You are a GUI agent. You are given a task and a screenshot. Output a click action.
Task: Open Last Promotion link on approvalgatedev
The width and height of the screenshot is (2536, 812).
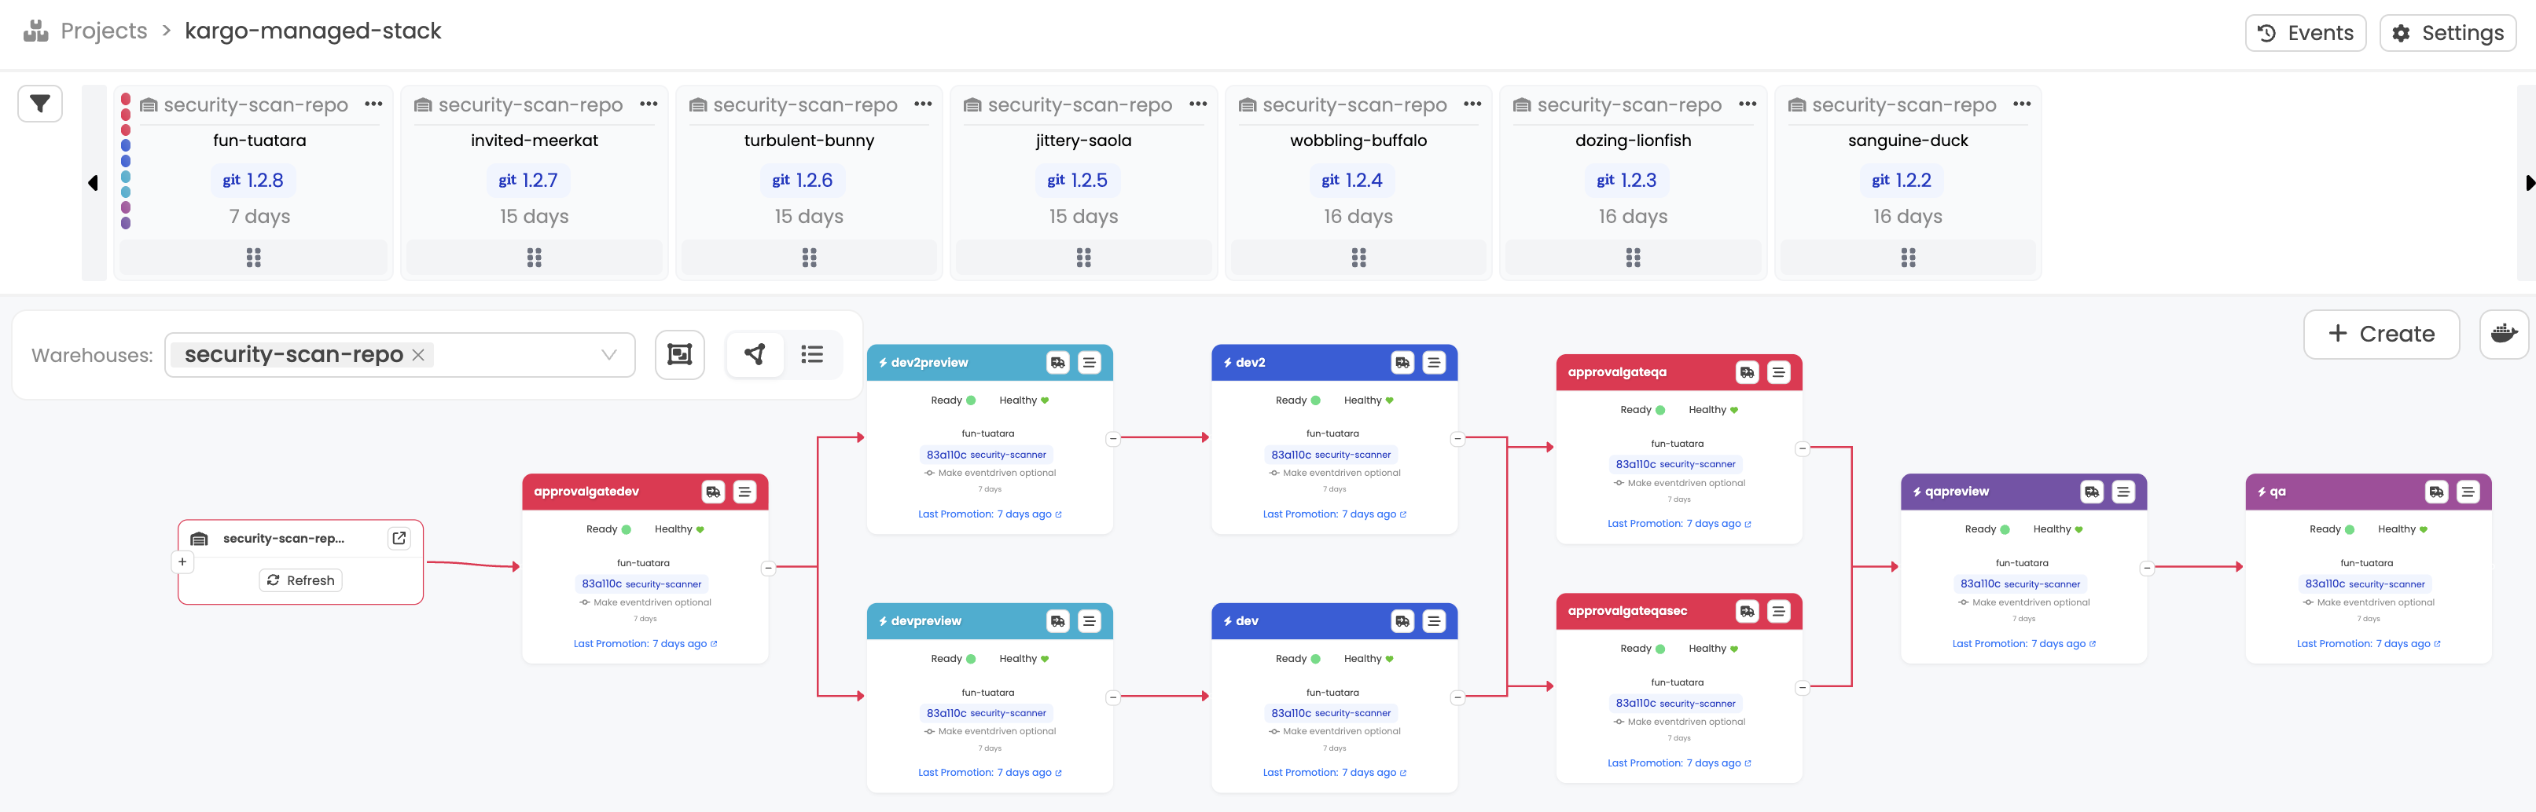click(645, 644)
